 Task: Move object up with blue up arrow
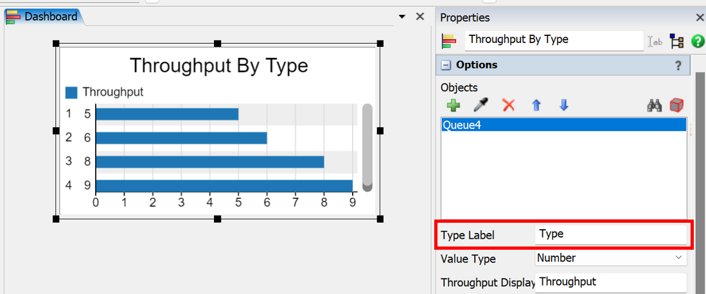click(x=536, y=105)
